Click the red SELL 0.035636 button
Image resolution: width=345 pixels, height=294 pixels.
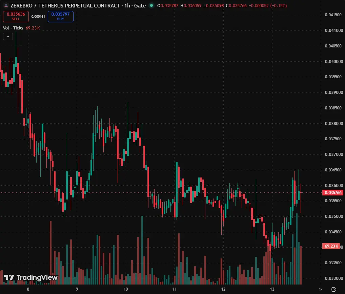pos(16,17)
